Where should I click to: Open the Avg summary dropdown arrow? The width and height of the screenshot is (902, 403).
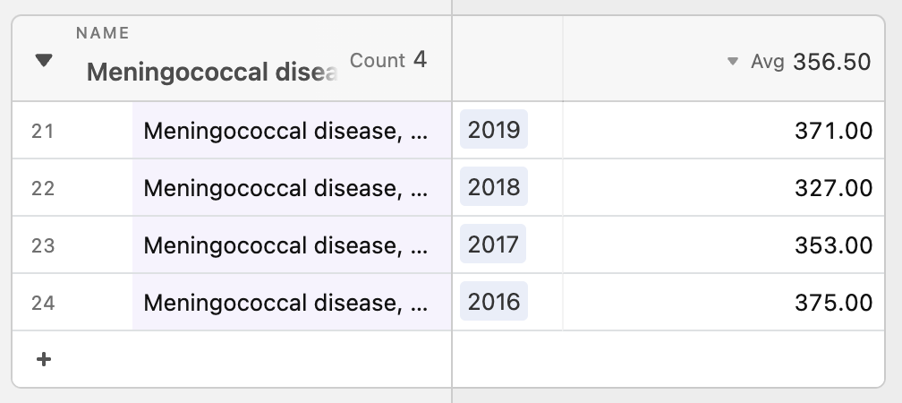732,61
